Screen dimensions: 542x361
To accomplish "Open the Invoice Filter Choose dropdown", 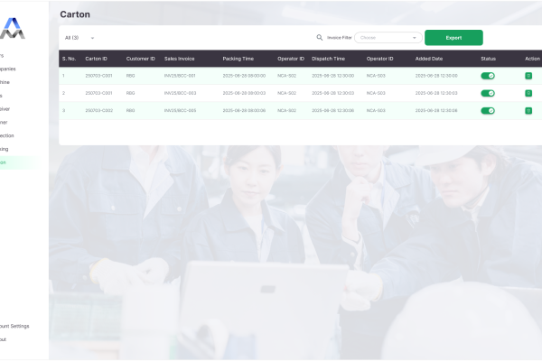I will 388,38.
